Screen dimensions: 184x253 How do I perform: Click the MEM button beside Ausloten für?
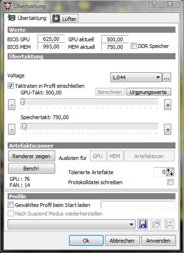(x=115, y=156)
